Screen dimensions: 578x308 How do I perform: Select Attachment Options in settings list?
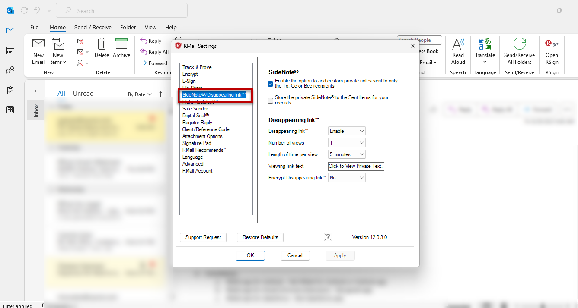pyautogui.click(x=202, y=136)
